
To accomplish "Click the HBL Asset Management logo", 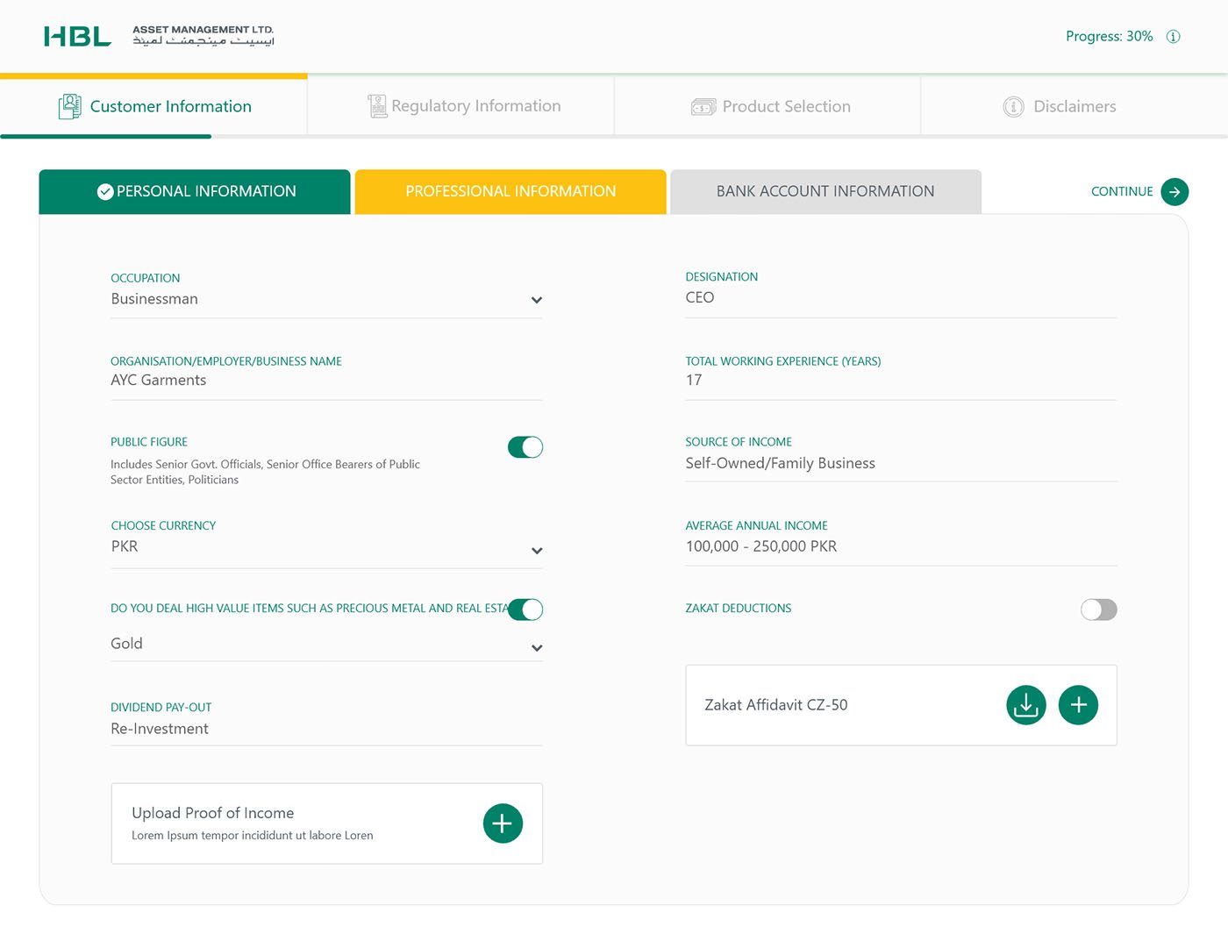I will 159,36.
